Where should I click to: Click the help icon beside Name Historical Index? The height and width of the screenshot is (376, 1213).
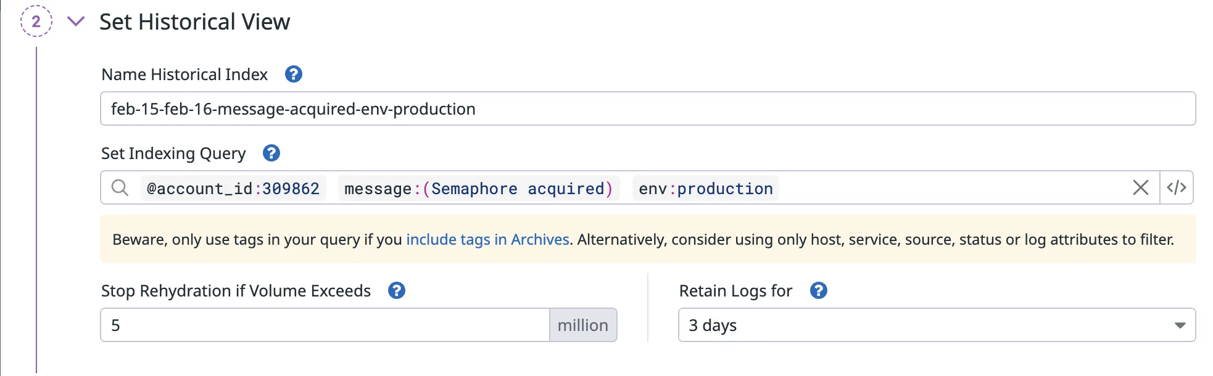click(x=293, y=75)
